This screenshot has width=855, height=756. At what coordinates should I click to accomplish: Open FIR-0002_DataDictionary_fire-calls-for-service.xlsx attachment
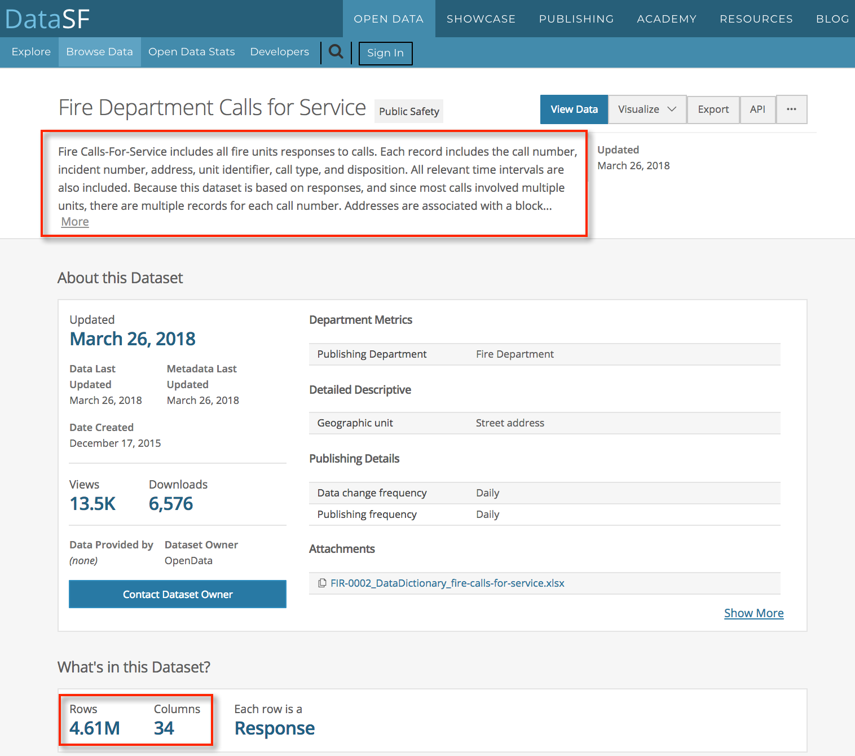point(447,583)
